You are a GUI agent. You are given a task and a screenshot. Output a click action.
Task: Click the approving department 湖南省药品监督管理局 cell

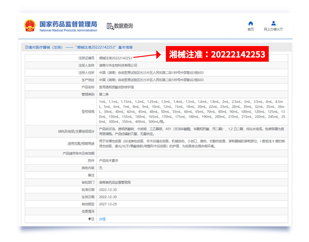(x=115, y=182)
